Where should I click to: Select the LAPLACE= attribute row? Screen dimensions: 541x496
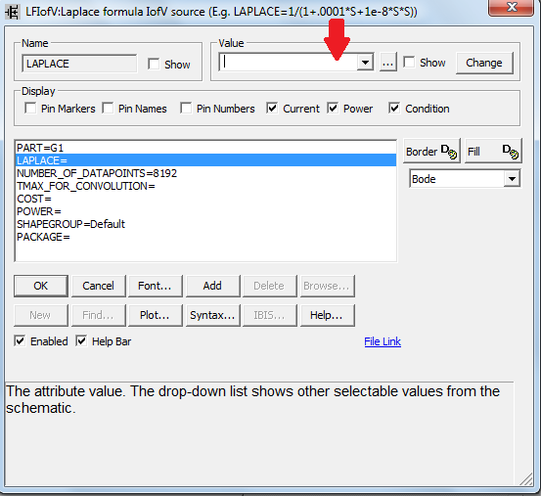point(206,160)
